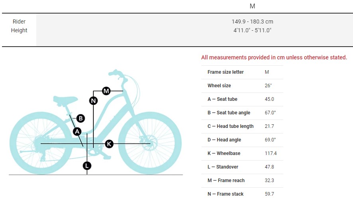This screenshot has height=206, width=353.
Task: Click the rider height range value cell
Action: pyautogui.click(x=252, y=26)
